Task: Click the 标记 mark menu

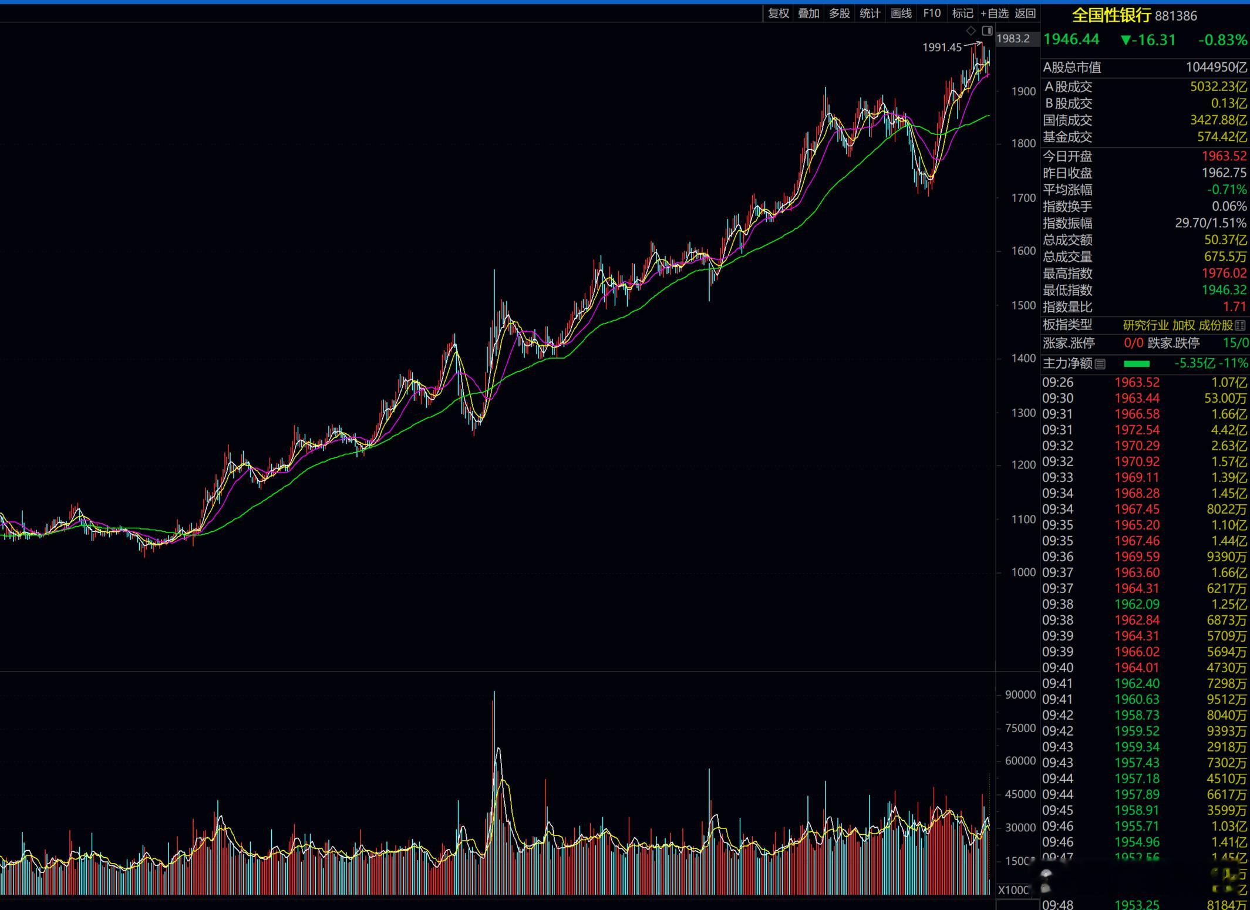Action: 962,13
